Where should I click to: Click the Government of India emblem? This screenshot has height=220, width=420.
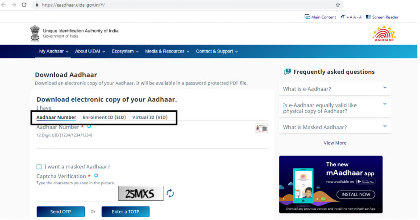coord(35,33)
